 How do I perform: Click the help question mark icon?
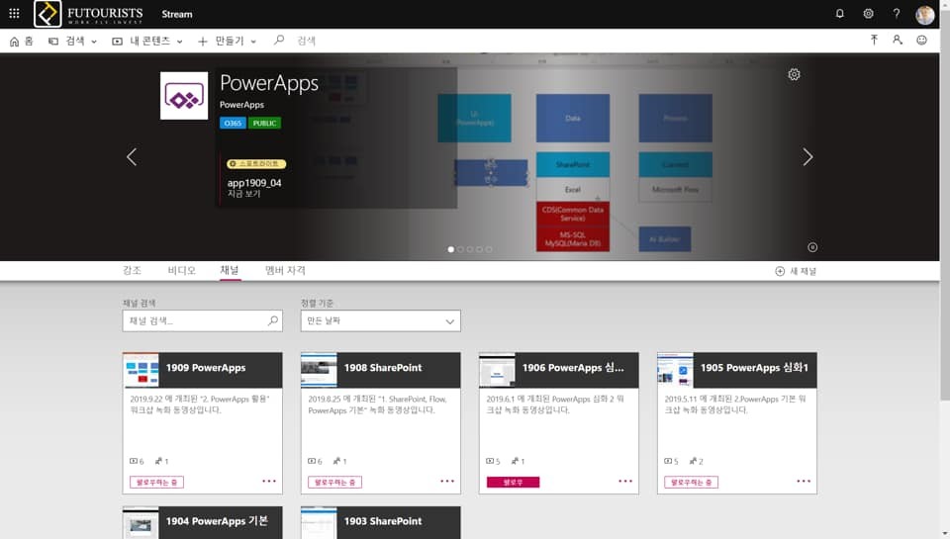[x=897, y=14]
